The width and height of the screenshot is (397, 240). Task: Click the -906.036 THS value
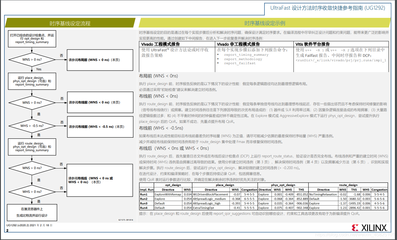[302, 203]
